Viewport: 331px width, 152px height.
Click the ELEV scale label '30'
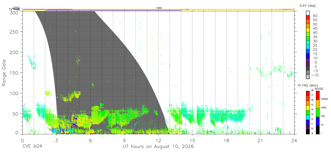tap(315, 41)
